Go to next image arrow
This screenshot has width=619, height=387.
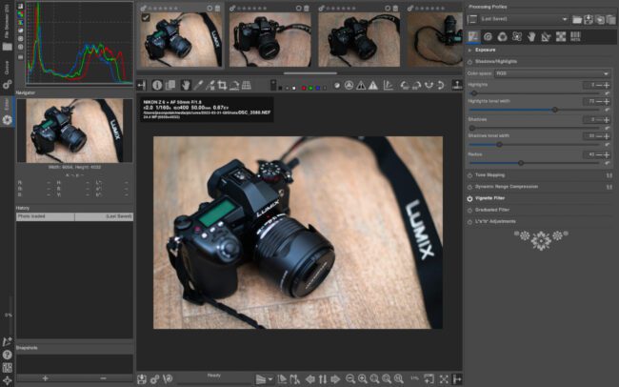coord(335,379)
